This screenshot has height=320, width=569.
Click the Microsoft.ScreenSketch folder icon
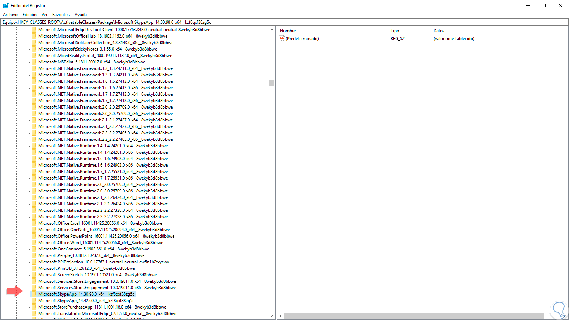[x=34, y=275]
